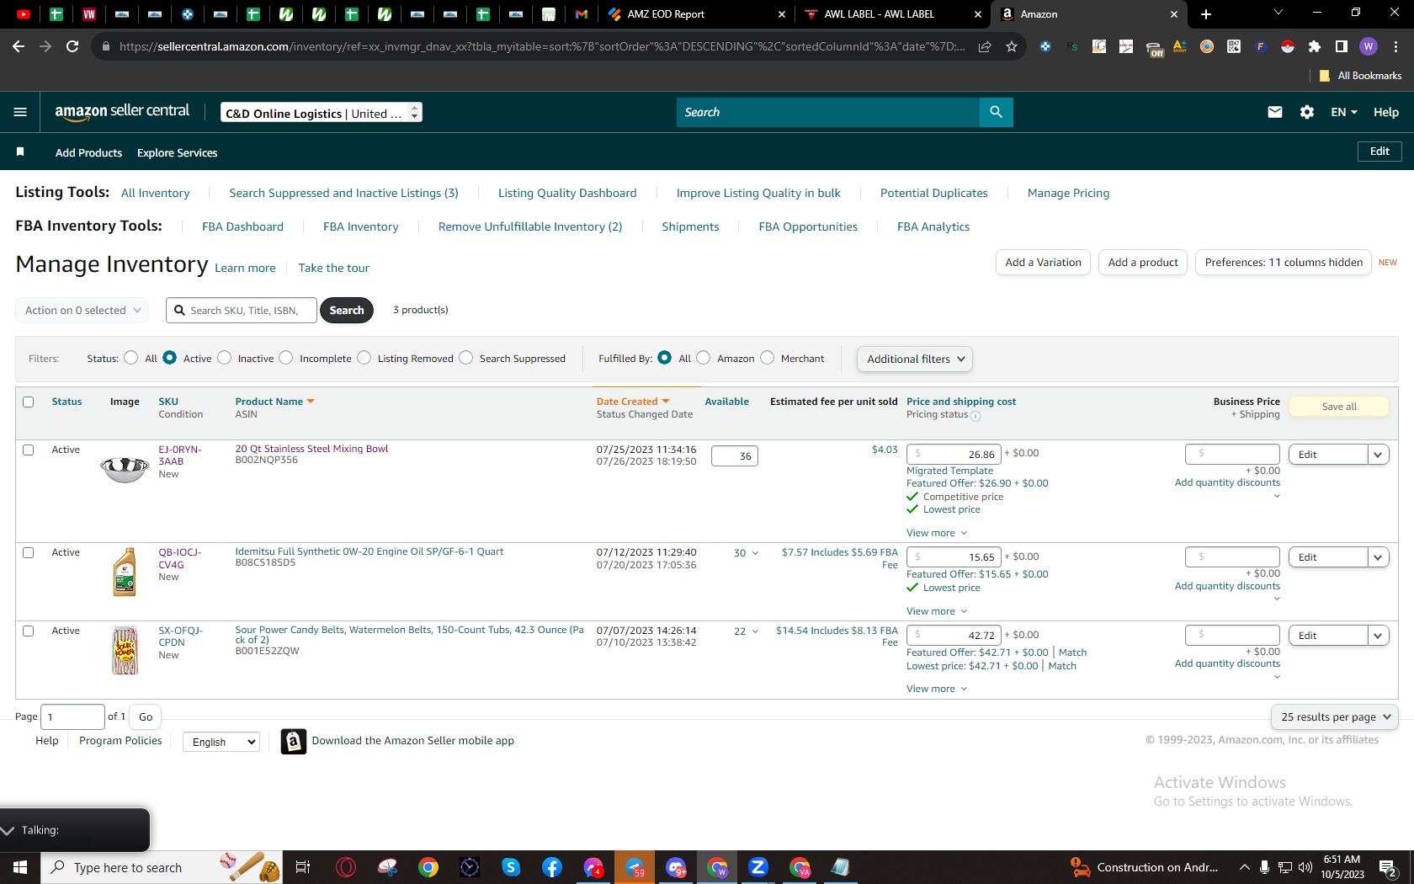Click the volume icon in system tray
This screenshot has height=884, width=1414.
tap(1305, 867)
